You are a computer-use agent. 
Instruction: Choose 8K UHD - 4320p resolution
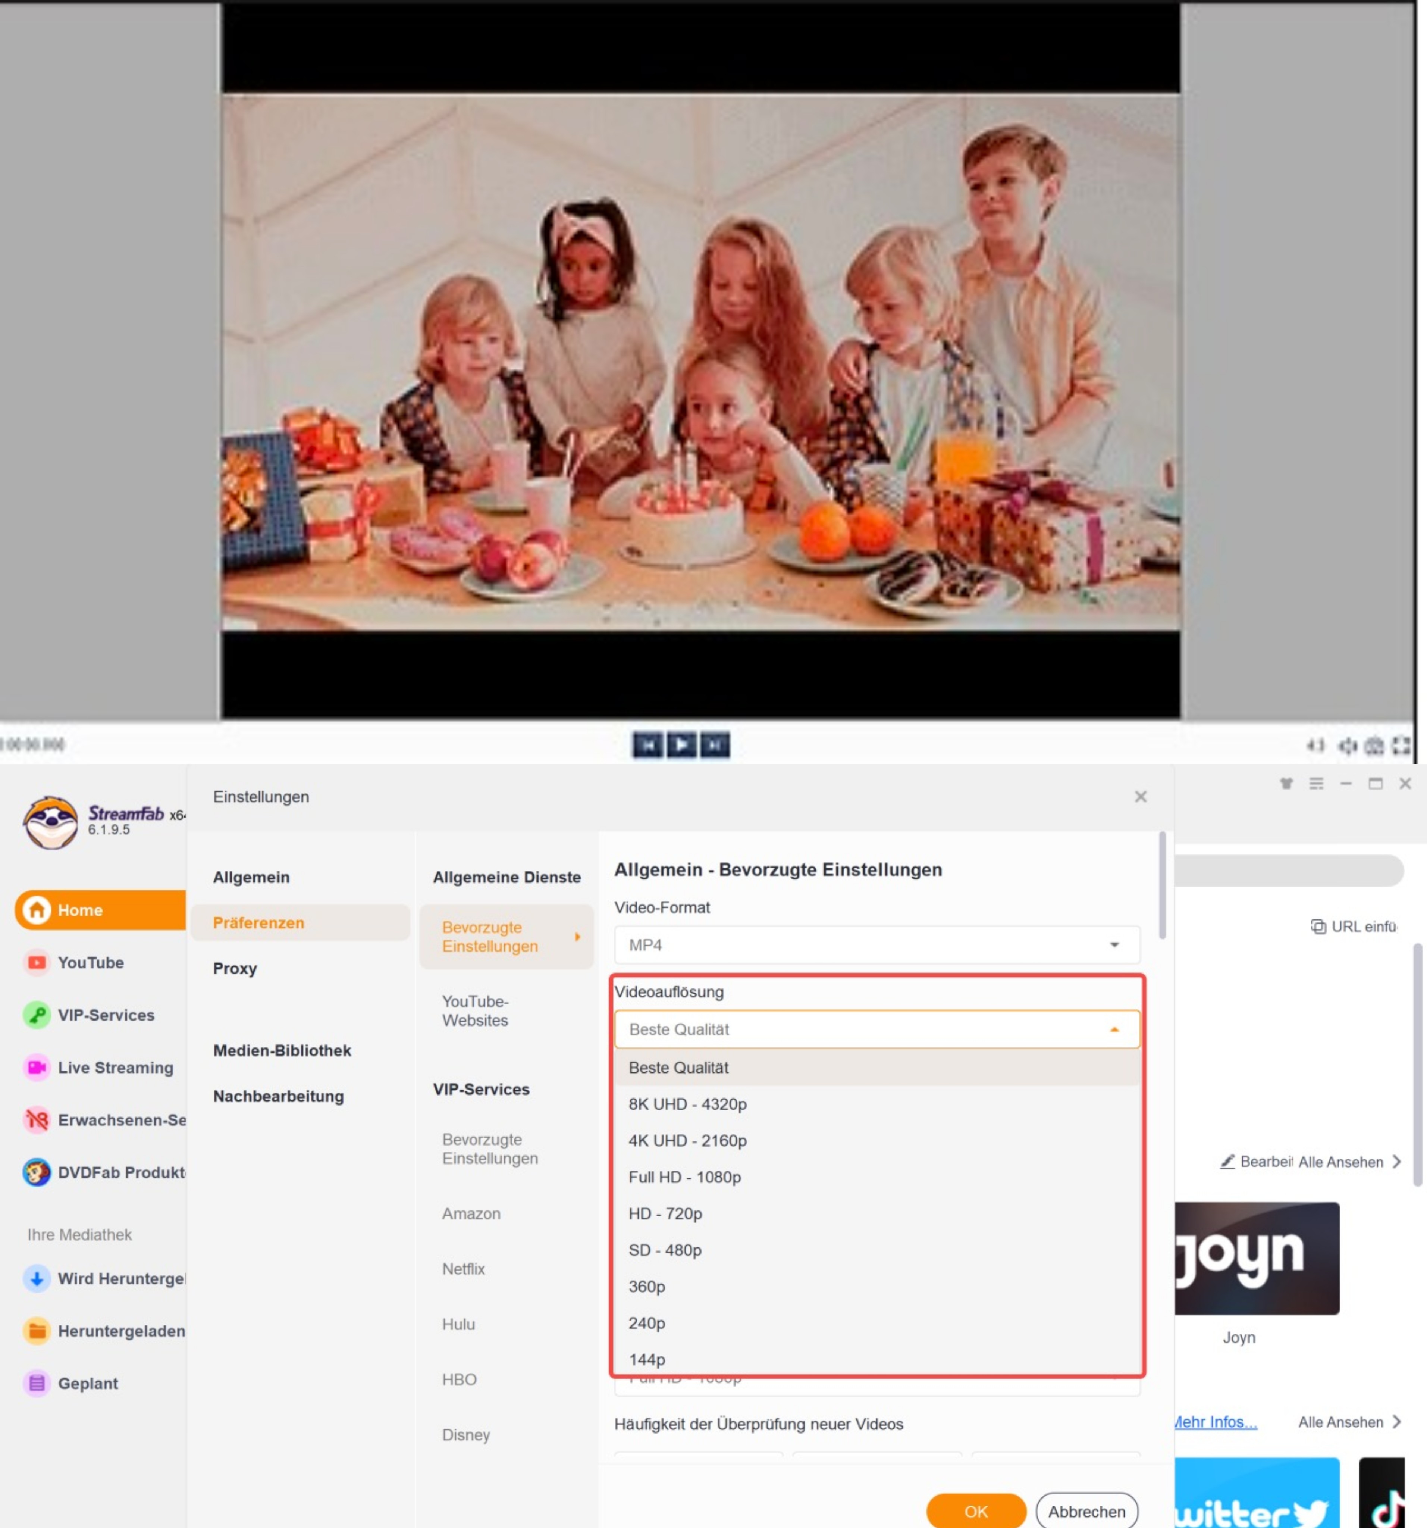tap(877, 1104)
